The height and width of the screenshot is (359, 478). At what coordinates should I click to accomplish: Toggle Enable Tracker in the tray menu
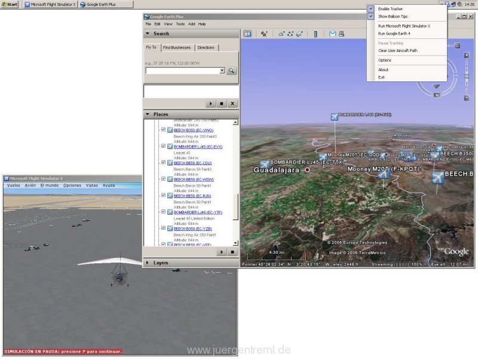pyautogui.click(x=407, y=9)
